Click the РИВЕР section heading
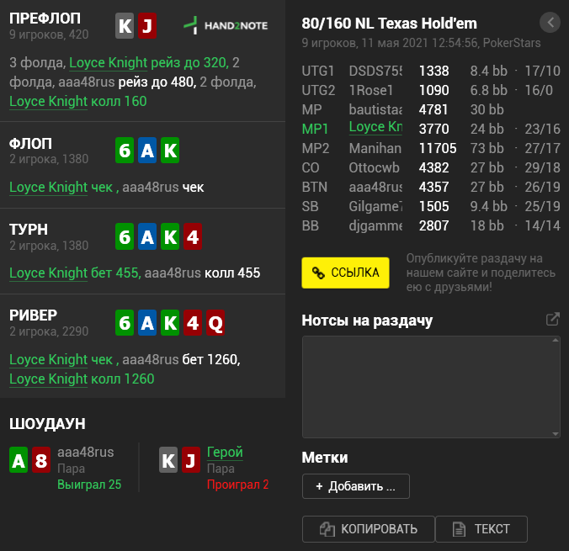This screenshot has height=551, width=569. 33,315
